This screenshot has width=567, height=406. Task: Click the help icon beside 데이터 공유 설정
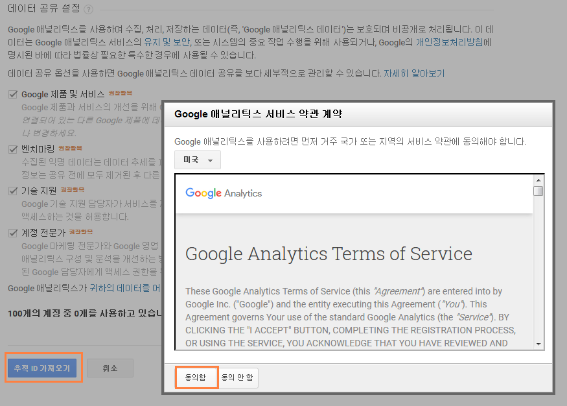click(89, 10)
